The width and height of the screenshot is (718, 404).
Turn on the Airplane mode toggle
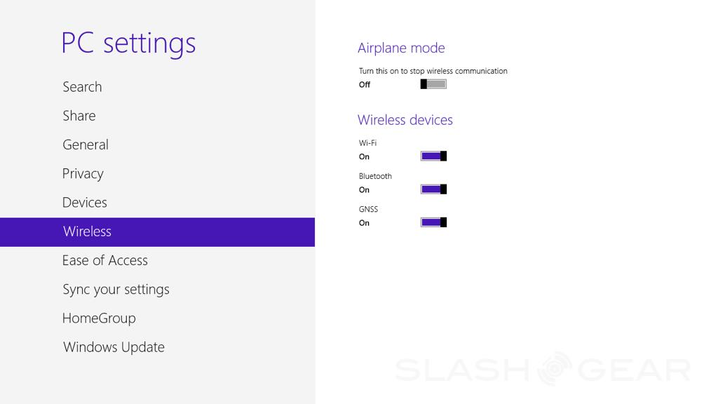click(x=433, y=84)
